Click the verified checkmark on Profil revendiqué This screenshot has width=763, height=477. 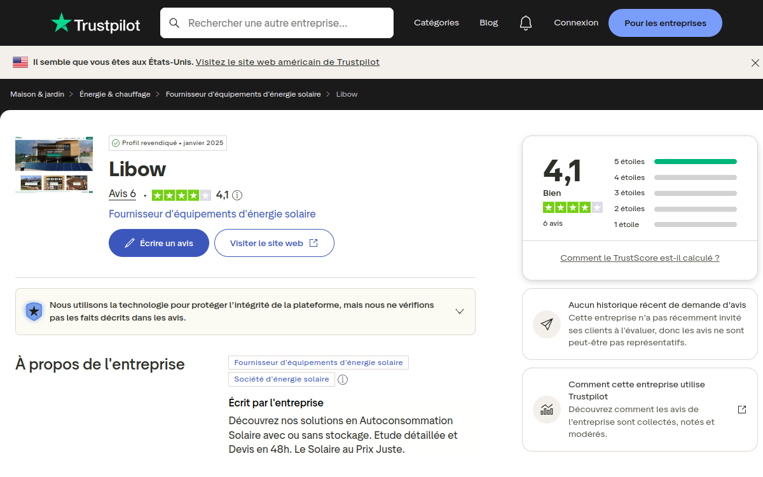point(116,143)
